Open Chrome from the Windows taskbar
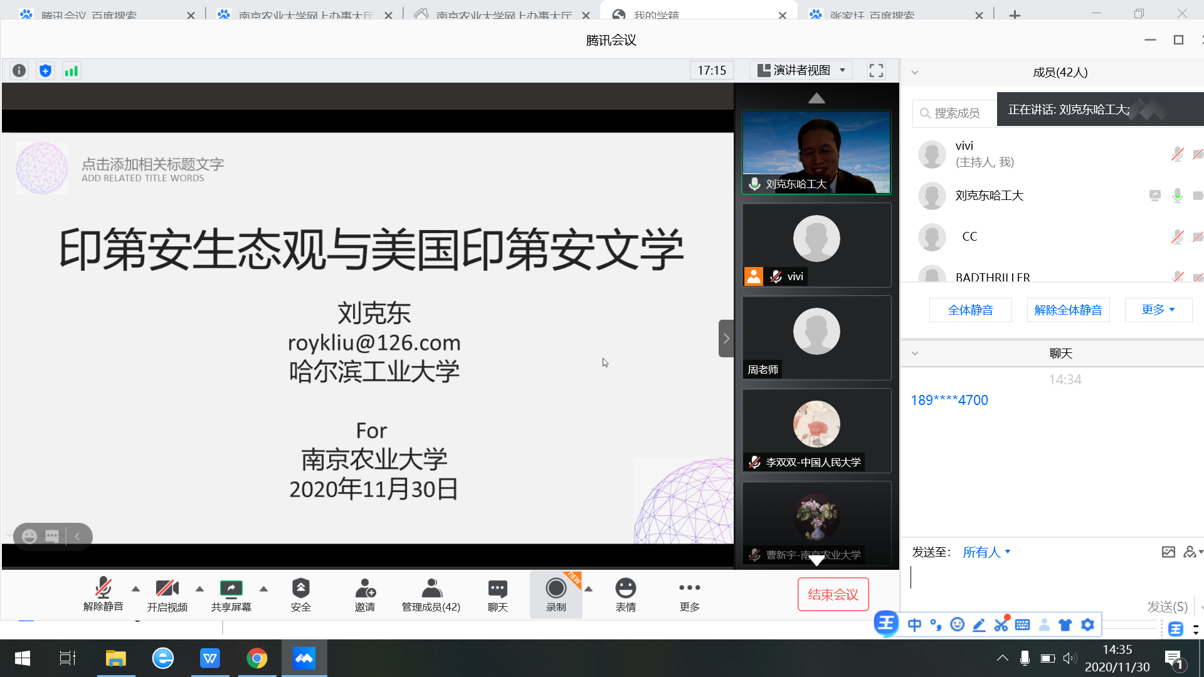This screenshot has height=677, width=1204. [x=256, y=658]
